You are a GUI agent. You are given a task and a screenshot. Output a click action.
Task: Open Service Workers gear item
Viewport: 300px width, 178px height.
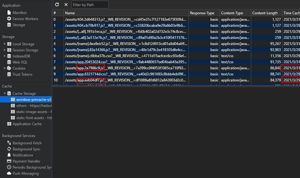click(x=25, y=19)
